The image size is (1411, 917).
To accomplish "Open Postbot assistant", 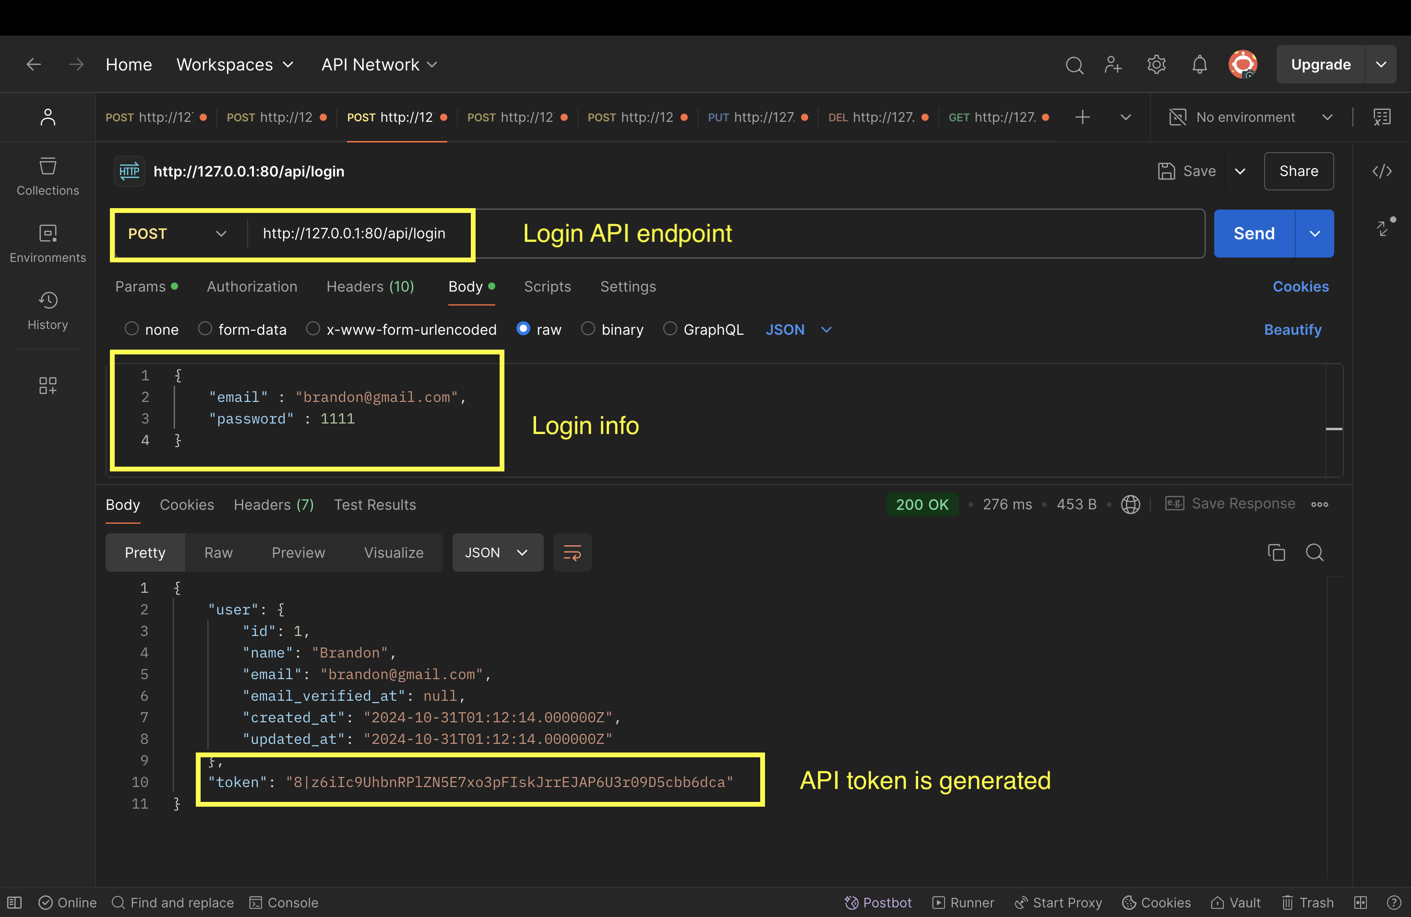I will [x=878, y=902].
